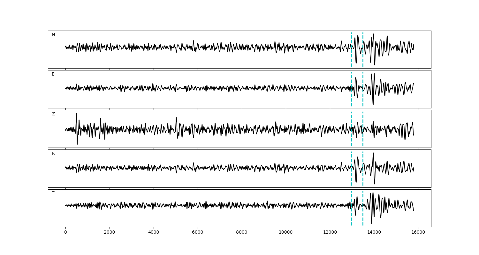The height and width of the screenshot is (255, 479).
Task: Click the 2000 x-axis tick label
Action: click(x=110, y=233)
